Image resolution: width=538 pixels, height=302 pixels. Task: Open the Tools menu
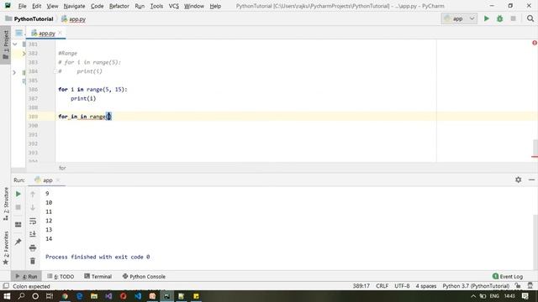(156, 6)
